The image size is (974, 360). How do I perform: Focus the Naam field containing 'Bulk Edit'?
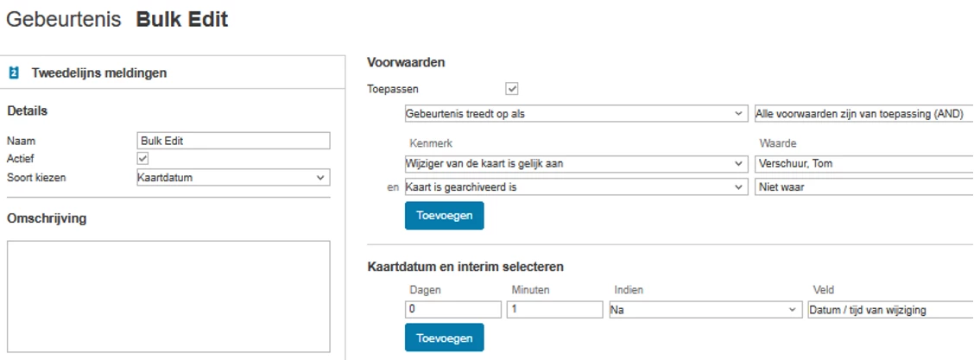coord(233,141)
